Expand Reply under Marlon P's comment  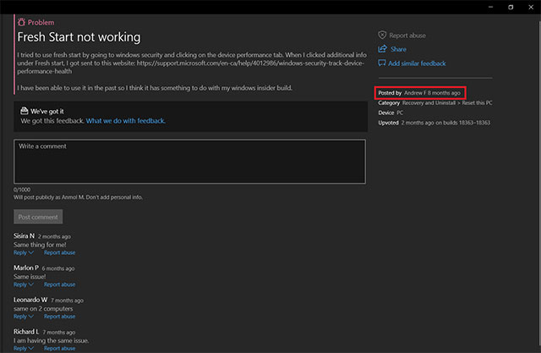click(x=23, y=284)
